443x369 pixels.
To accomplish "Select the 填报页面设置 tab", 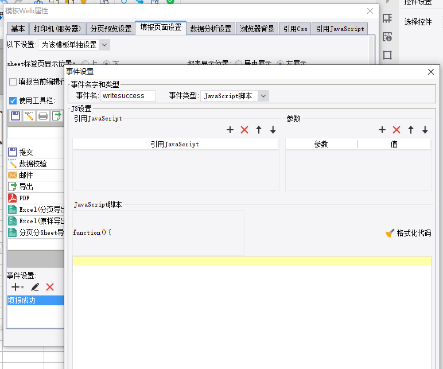I will (x=161, y=28).
